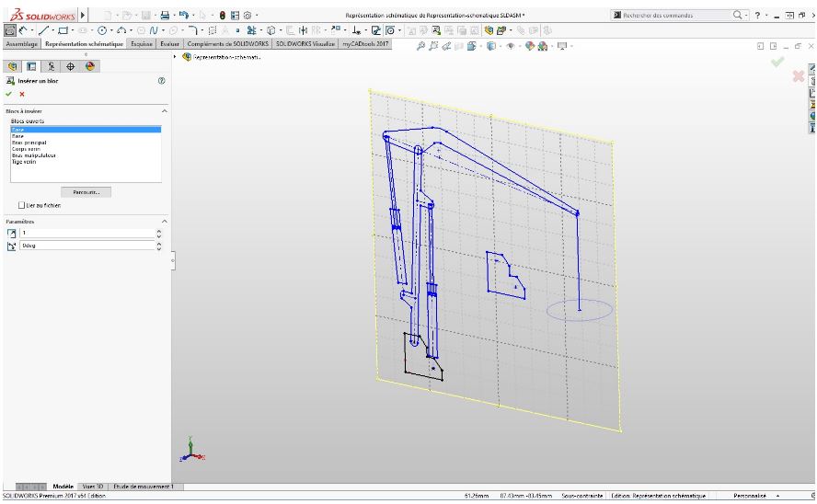The width and height of the screenshot is (817, 504).
Task: Open help for Insérer un bloc
Action: (x=162, y=81)
